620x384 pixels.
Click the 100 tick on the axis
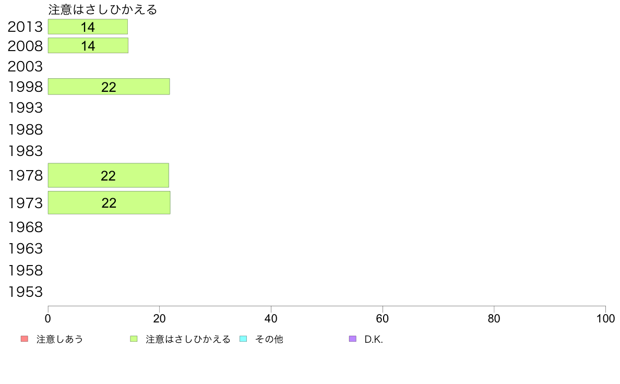(605, 319)
